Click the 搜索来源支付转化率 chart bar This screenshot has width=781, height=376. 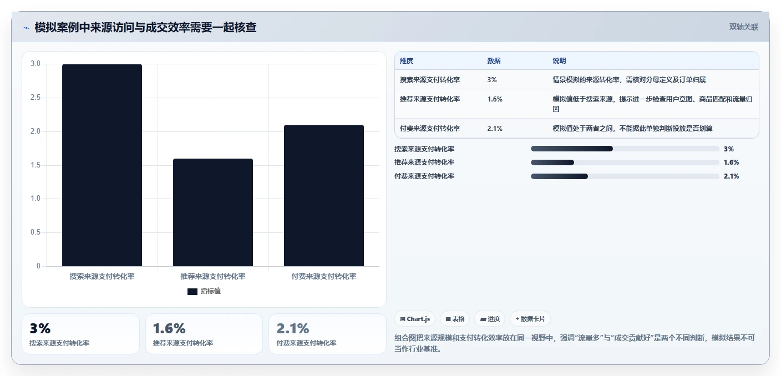[102, 165]
